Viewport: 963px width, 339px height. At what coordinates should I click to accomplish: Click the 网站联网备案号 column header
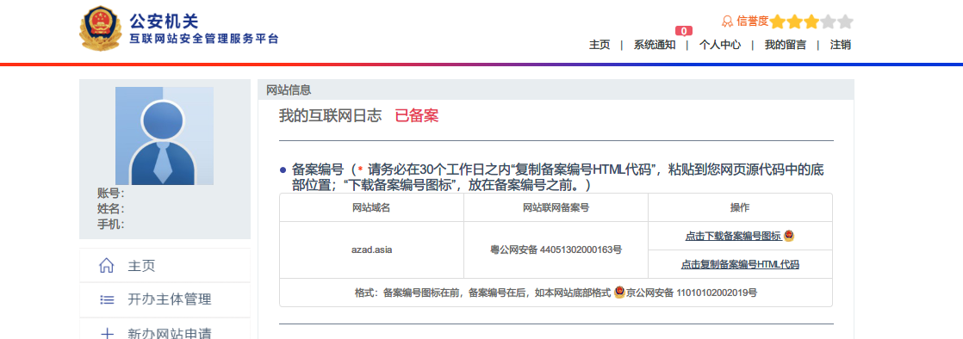tap(556, 207)
